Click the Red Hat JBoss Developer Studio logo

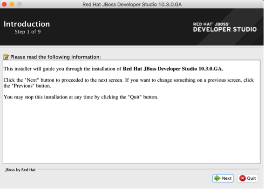click(x=225, y=27)
